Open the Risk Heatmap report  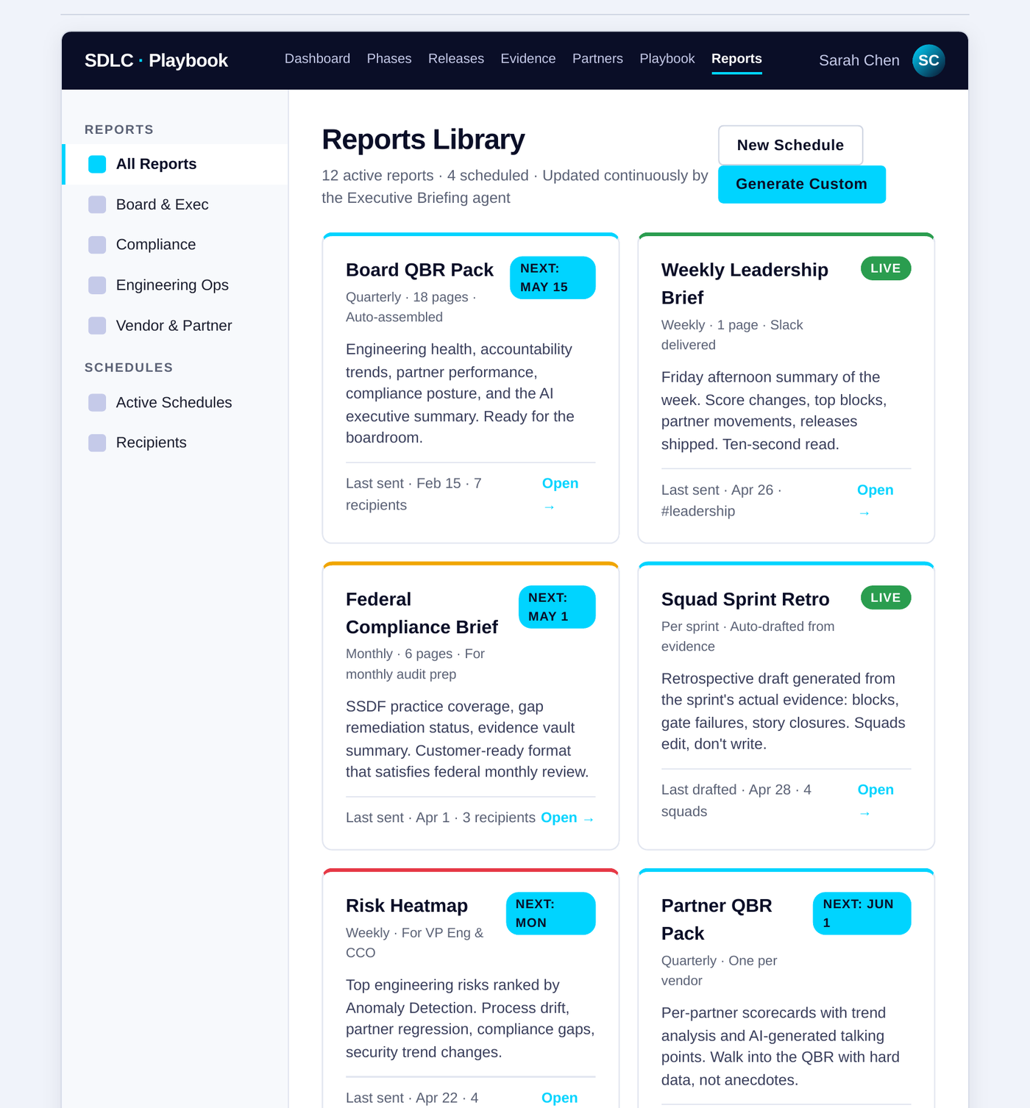559,1098
